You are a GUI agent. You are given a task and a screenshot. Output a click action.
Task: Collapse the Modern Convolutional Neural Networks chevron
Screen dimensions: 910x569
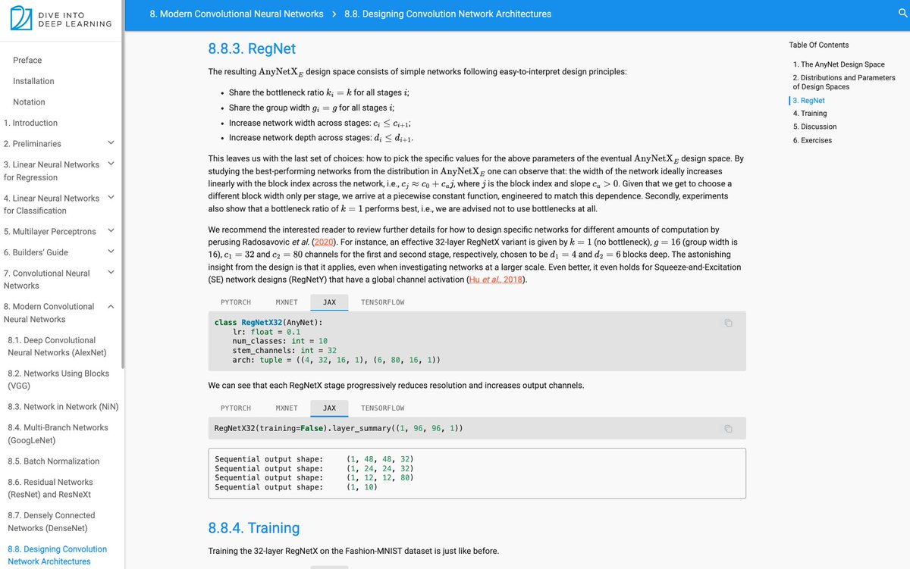coord(111,306)
